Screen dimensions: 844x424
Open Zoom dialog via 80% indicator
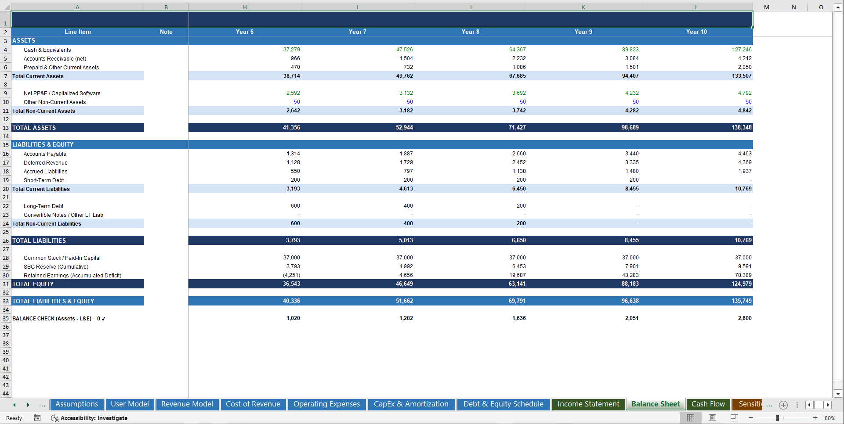pyautogui.click(x=830, y=418)
